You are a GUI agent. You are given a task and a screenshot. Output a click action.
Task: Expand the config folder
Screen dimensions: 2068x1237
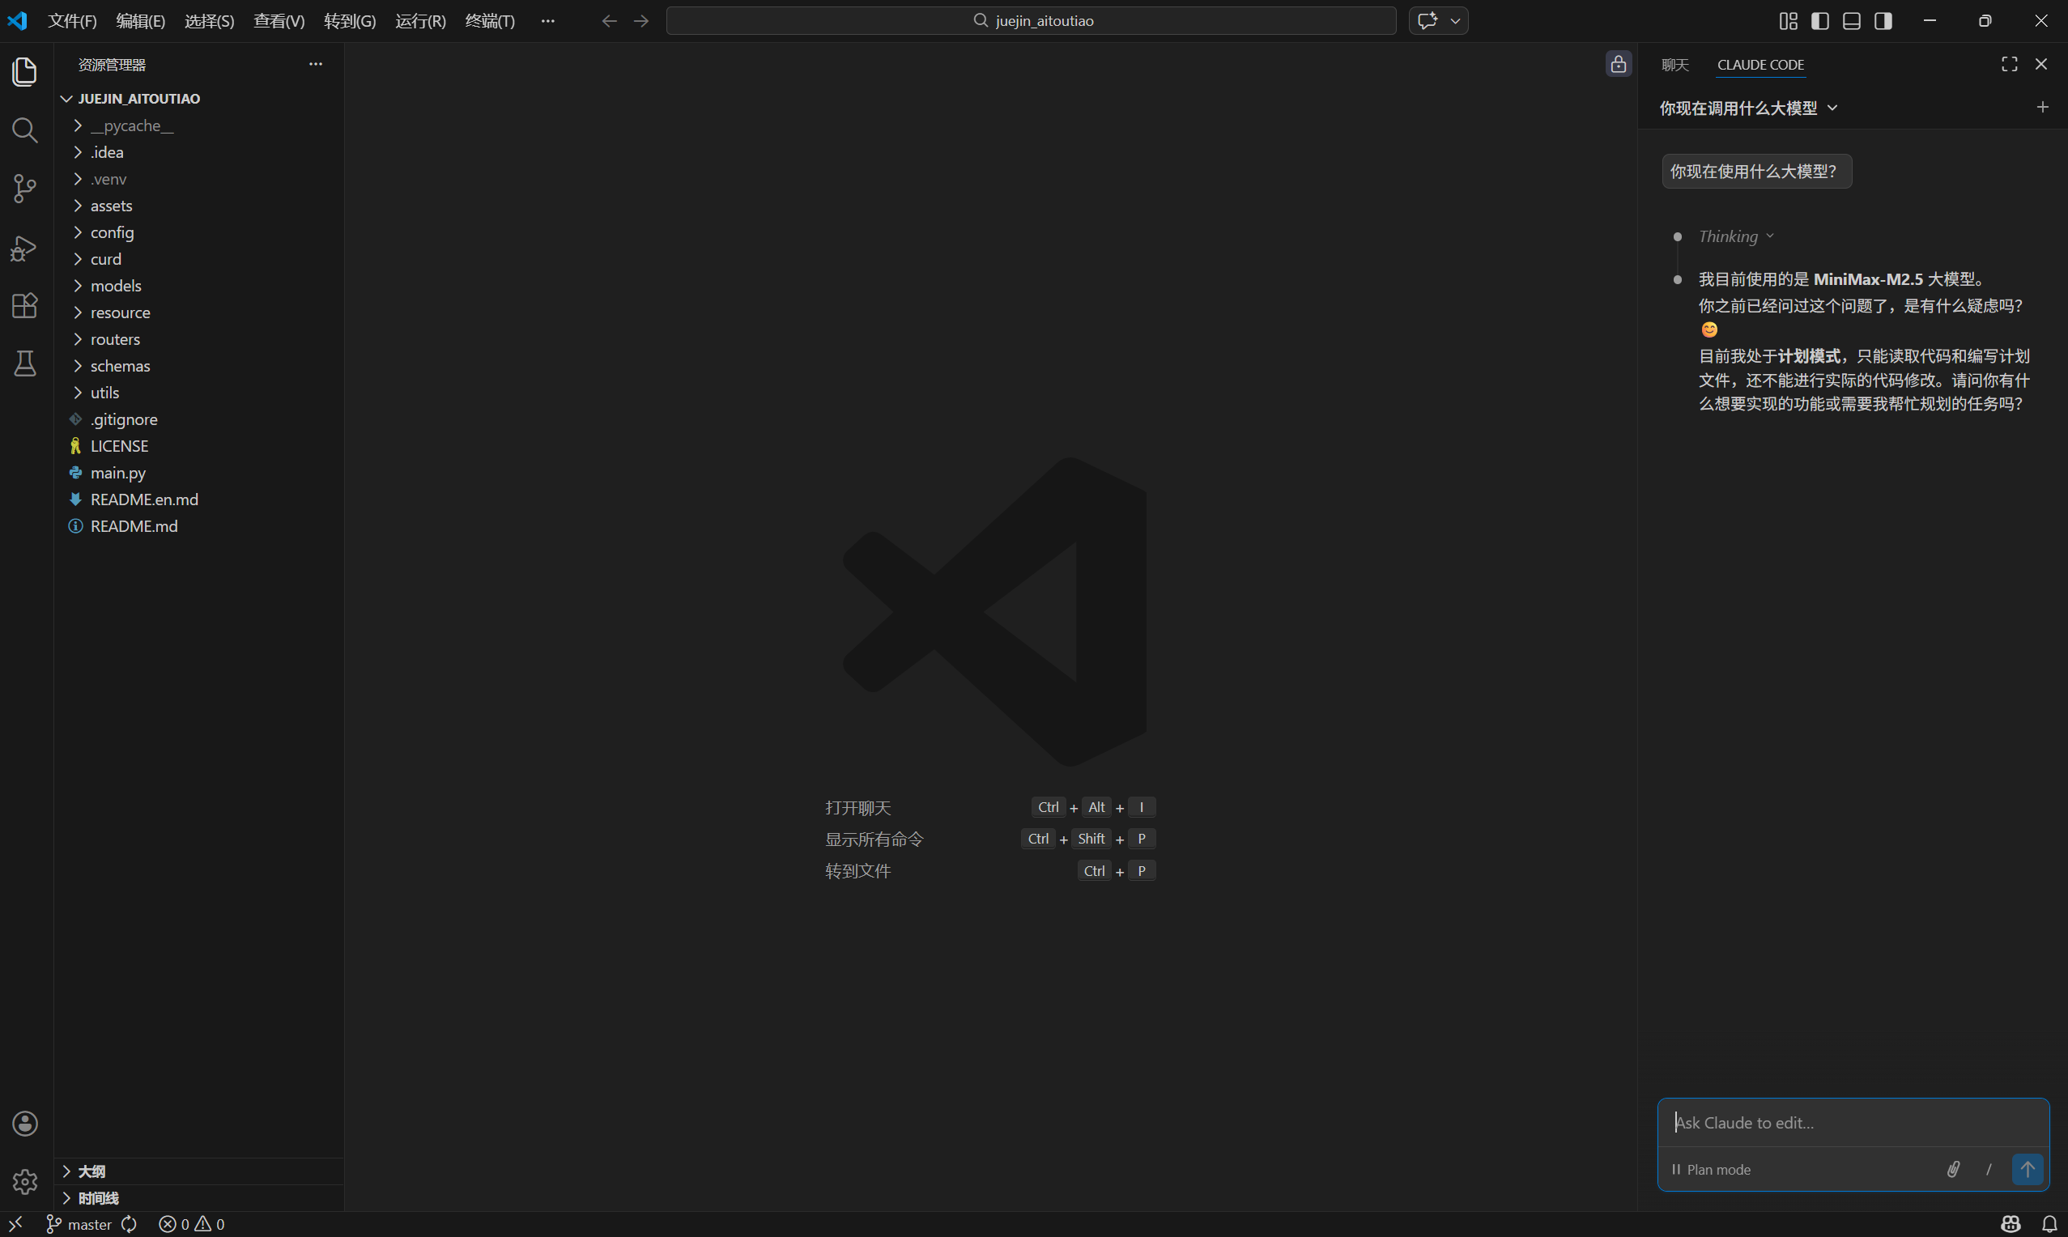198,232
